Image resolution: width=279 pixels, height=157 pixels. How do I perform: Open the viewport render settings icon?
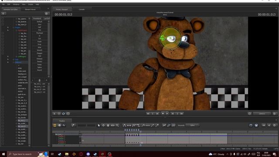(x=249, y=113)
